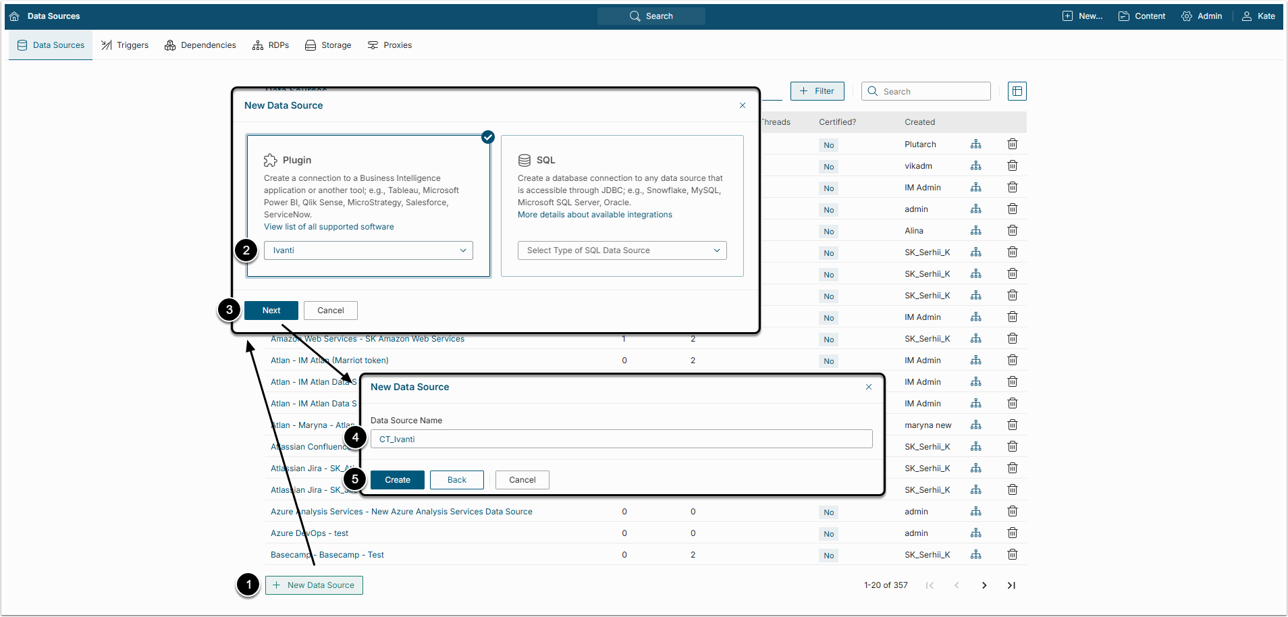Screen dimensions: 1288x617
Task: Show dependencies for Amazon Web Services row
Action: click(x=976, y=339)
